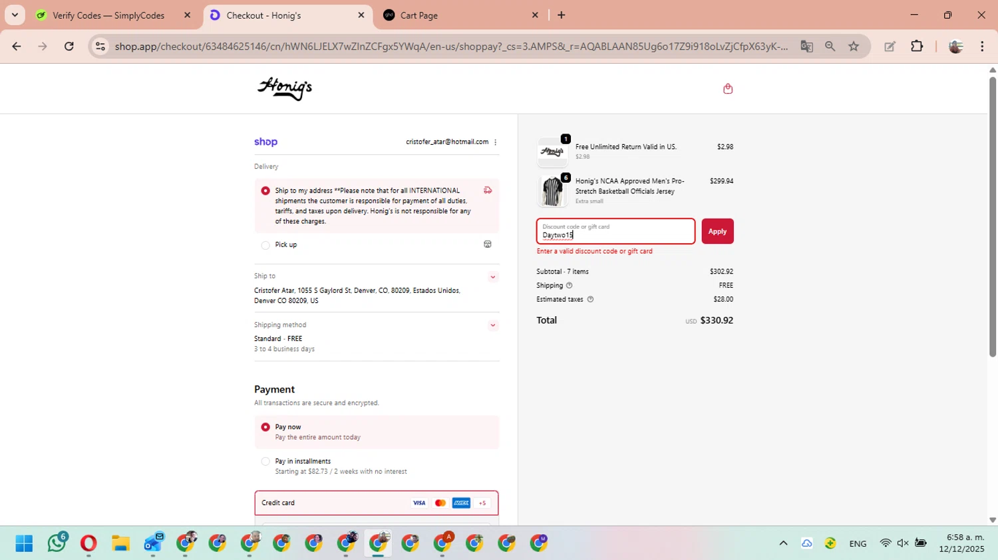Open a new browser tab
Image resolution: width=998 pixels, height=560 pixels.
pos(562,15)
